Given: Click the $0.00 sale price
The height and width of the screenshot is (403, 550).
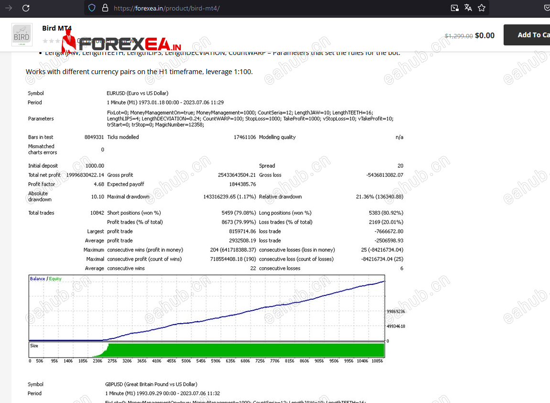Looking at the screenshot, I should [484, 35].
